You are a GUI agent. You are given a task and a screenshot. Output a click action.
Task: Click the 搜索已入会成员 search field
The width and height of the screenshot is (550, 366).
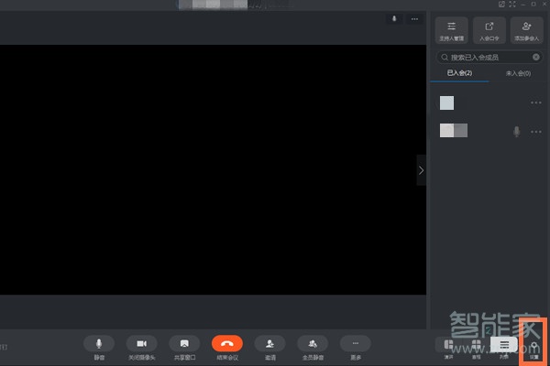(x=486, y=57)
